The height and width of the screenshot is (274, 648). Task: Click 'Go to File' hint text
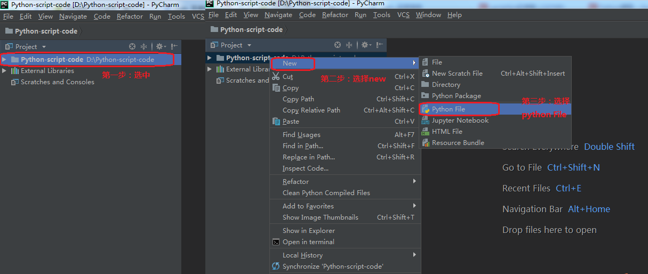(x=522, y=167)
